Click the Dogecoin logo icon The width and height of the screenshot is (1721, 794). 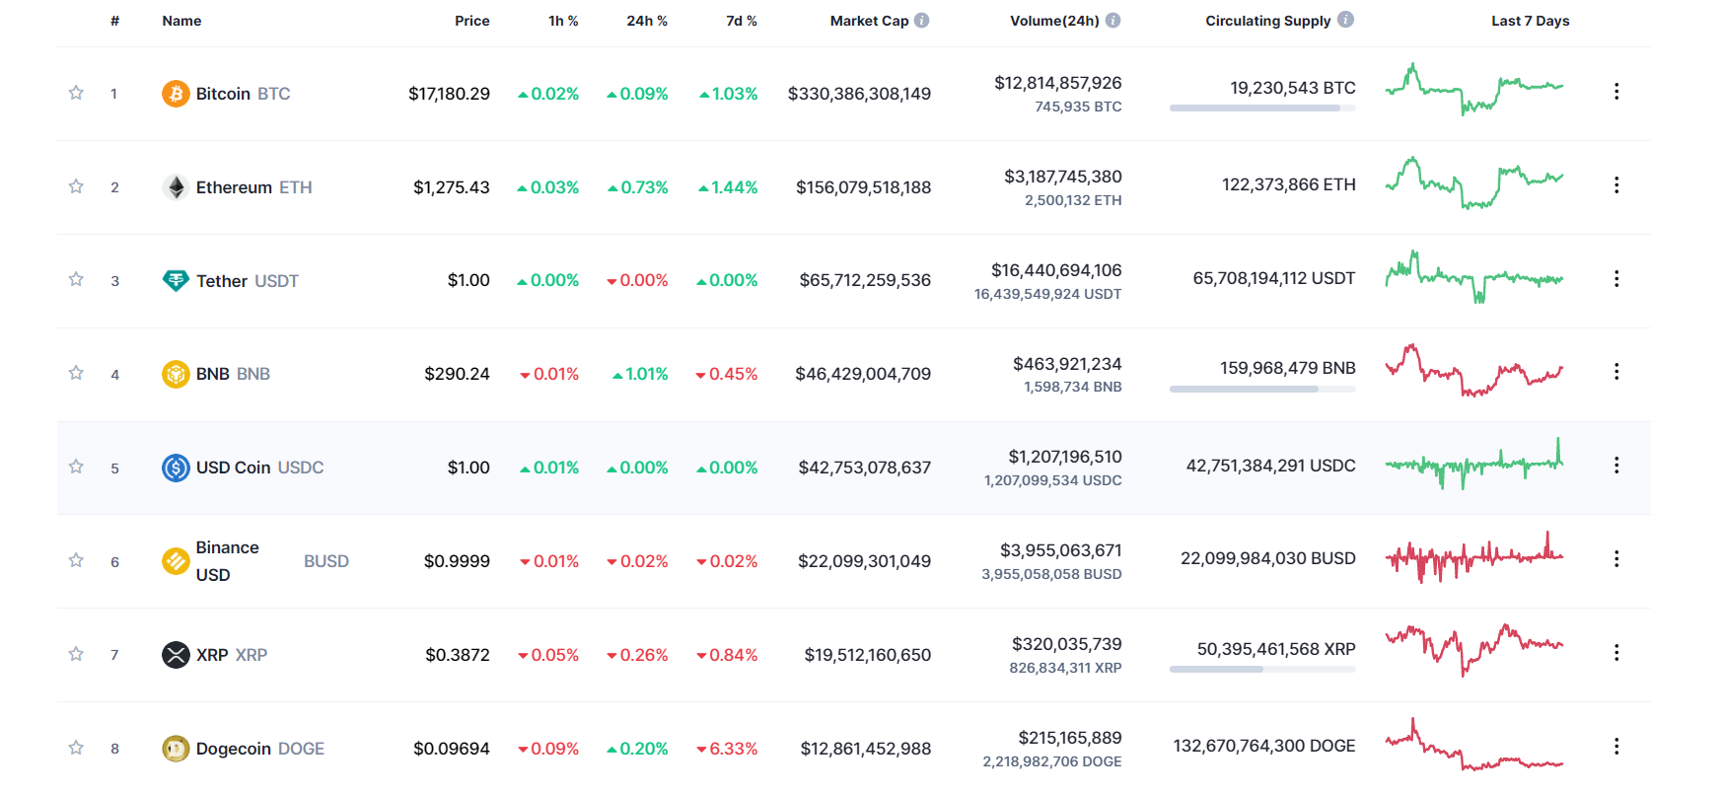(x=176, y=749)
